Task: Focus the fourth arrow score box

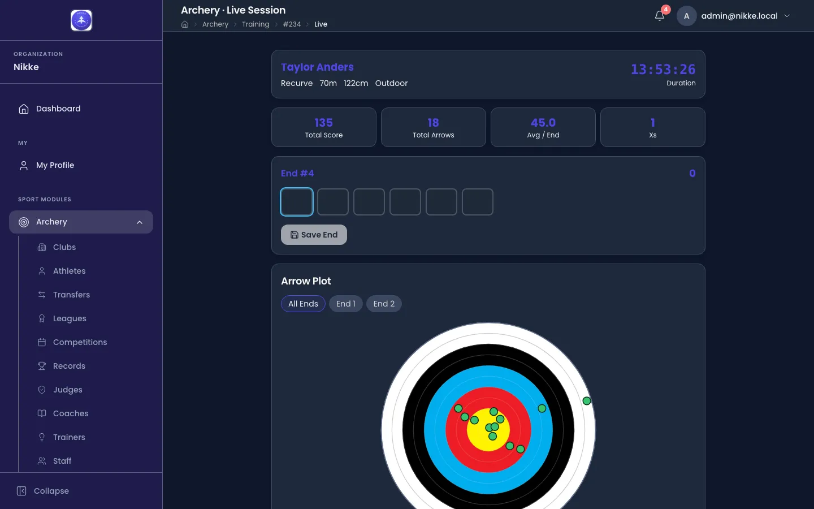Action: click(x=405, y=202)
